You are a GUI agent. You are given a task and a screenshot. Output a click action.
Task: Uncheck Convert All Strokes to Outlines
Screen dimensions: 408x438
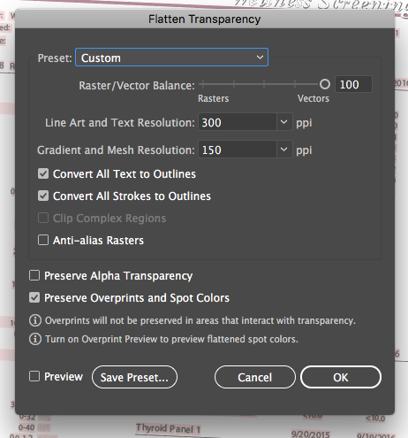click(43, 196)
